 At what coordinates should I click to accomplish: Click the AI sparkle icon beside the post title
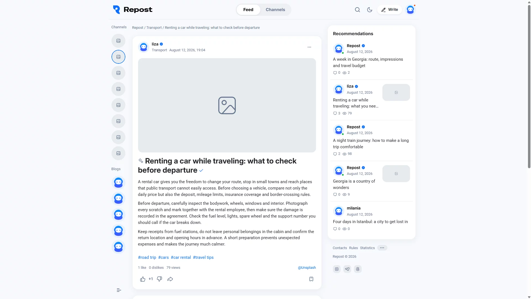point(141,161)
